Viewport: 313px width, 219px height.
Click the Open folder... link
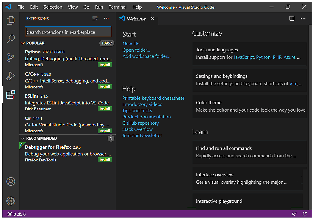point(136,50)
